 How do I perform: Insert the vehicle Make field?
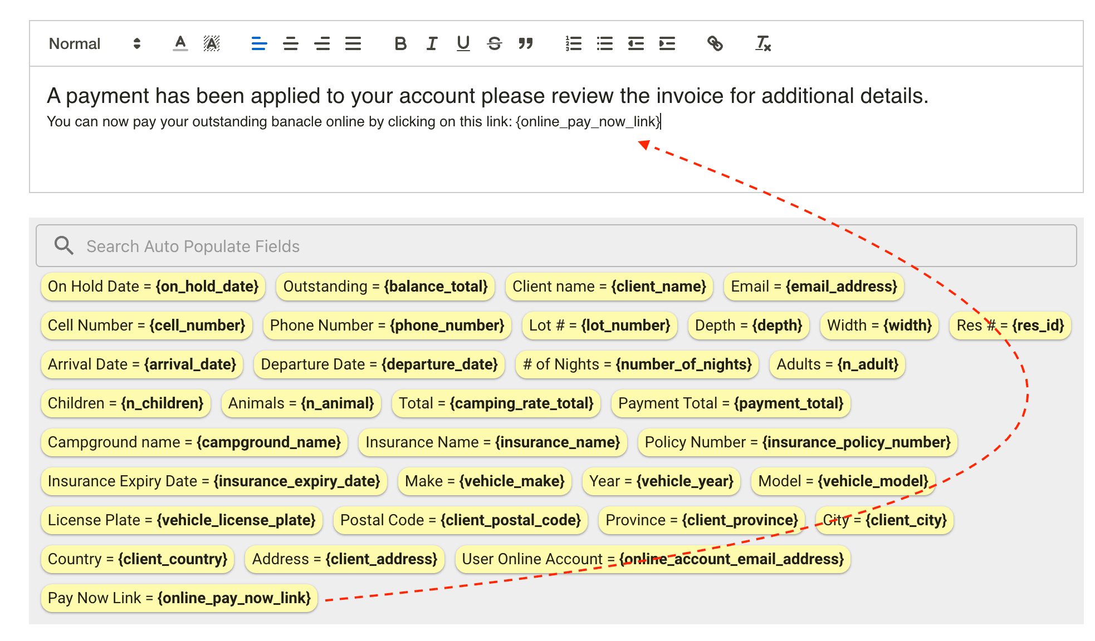point(485,481)
